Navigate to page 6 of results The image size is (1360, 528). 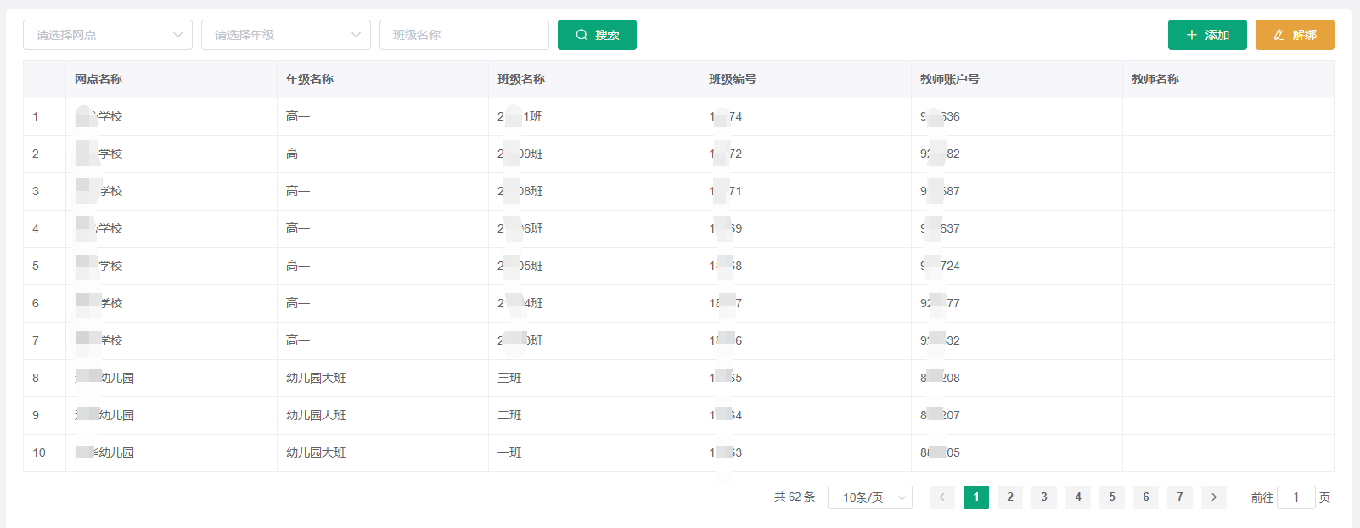(1146, 497)
